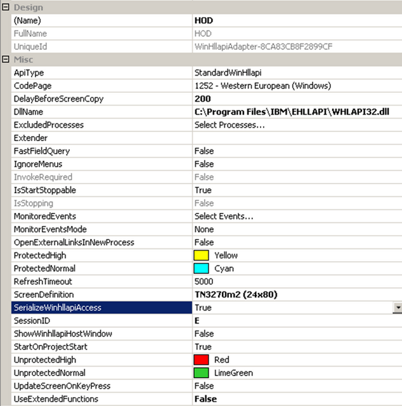The width and height of the screenshot is (402, 406).
Task: Select the green UnprotectedNormal color swatch
Action: (201, 373)
